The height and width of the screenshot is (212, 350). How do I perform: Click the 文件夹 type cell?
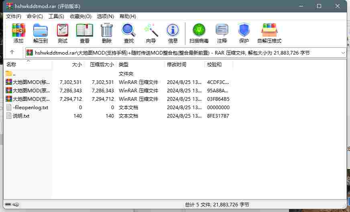point(126,74)
